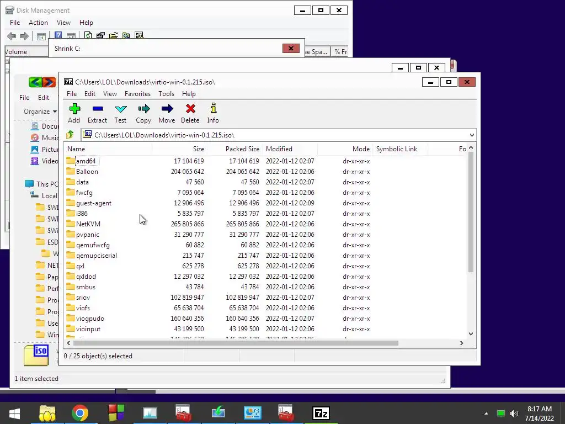Open the Info toolbar icon
This screenshot has width=565, height=424.
coord(213,113)
